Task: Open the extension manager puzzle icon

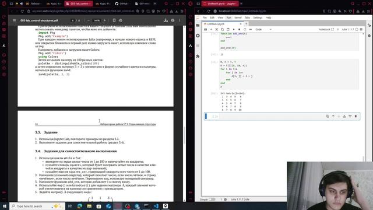Action: [198, 56]
